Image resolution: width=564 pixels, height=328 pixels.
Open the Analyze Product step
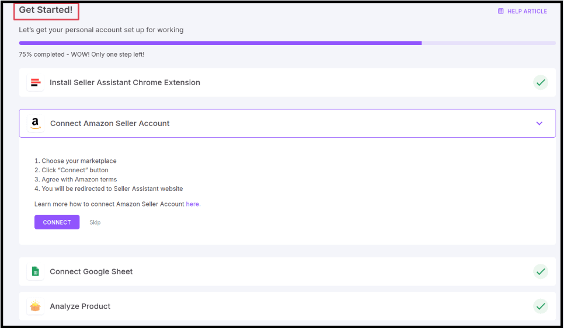click(x=80, y=306)
